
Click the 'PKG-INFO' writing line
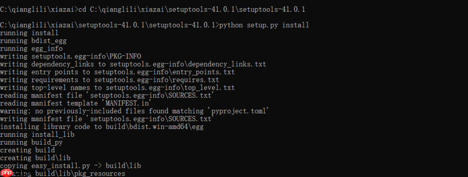[x=71, y=56]
